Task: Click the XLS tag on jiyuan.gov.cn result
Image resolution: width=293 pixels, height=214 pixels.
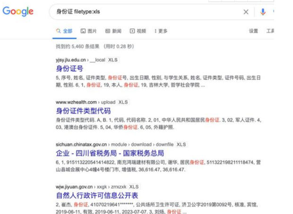Action: coord(134,187)
